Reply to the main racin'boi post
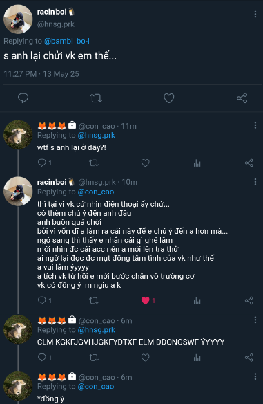This screenshot has width=263, height=404. click(x=23, y=98)
